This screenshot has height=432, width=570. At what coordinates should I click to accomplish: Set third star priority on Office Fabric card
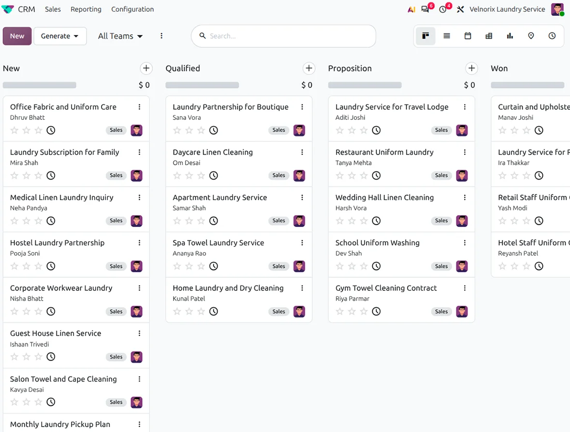[38, 130]
